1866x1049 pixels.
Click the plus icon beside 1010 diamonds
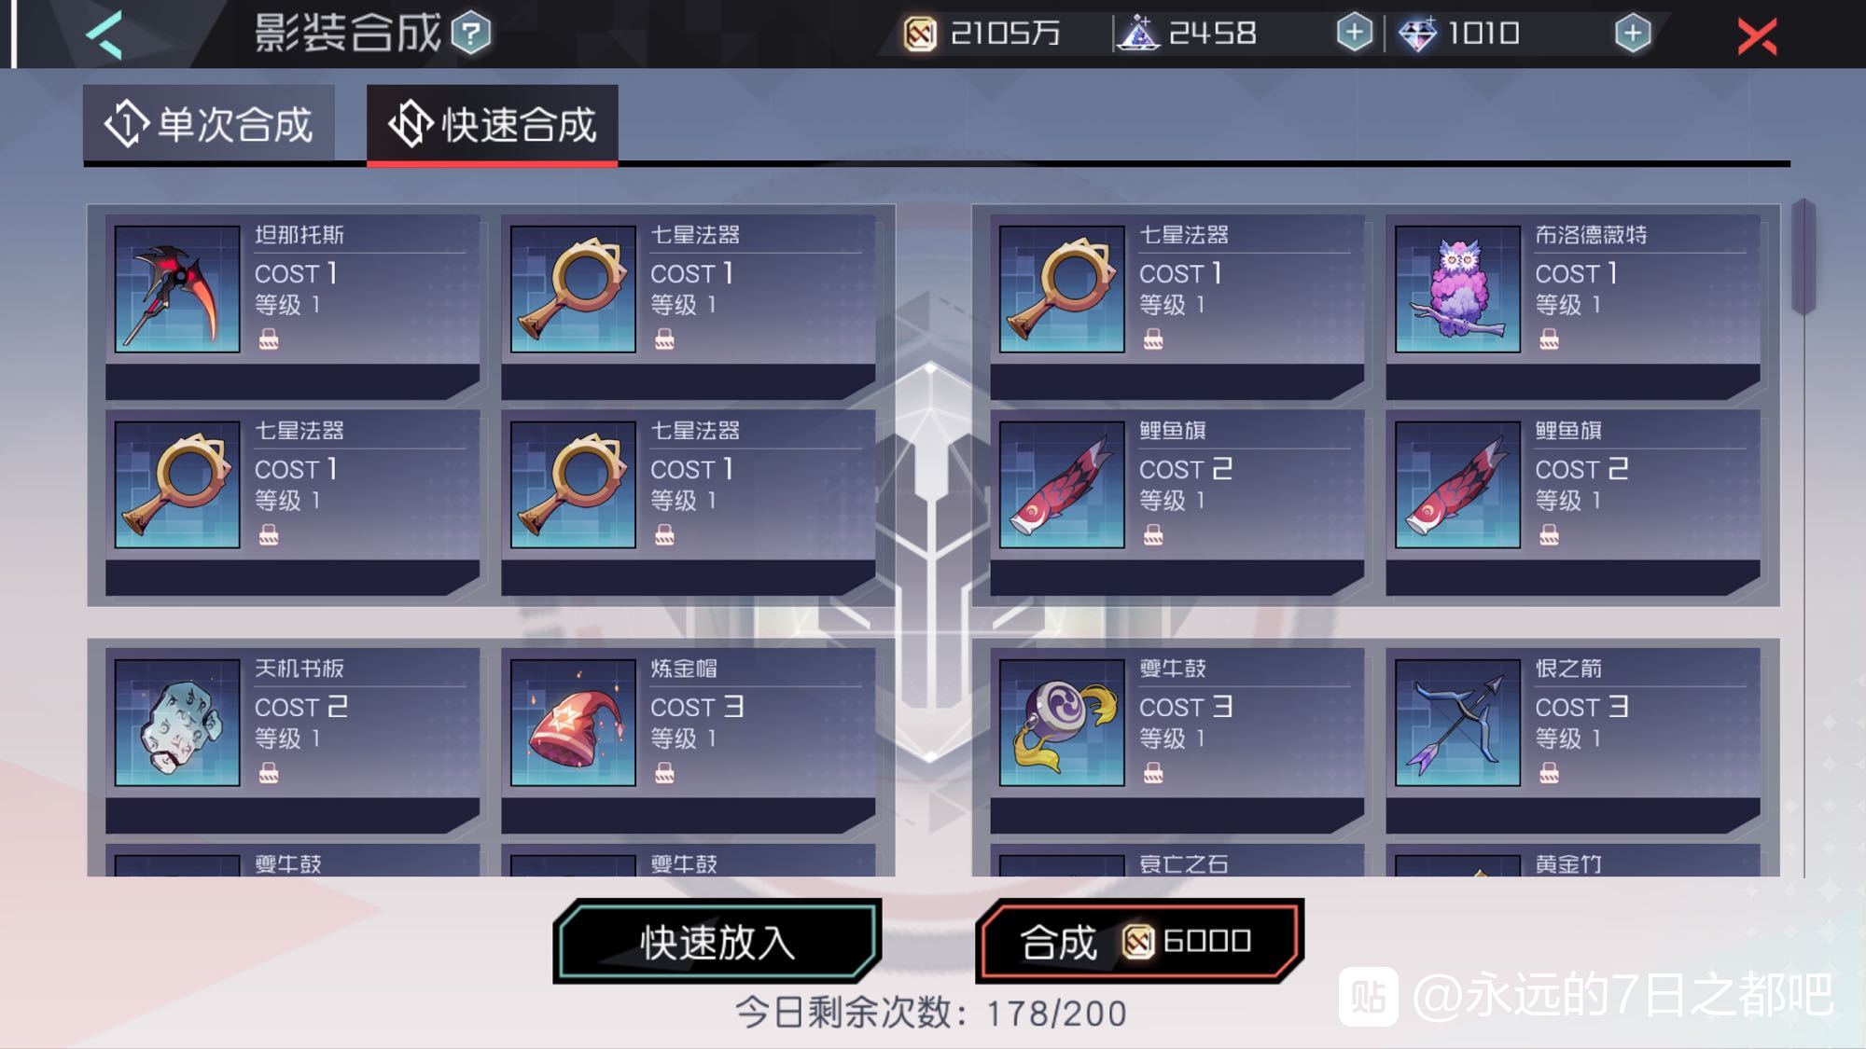tap(1632, 33)
